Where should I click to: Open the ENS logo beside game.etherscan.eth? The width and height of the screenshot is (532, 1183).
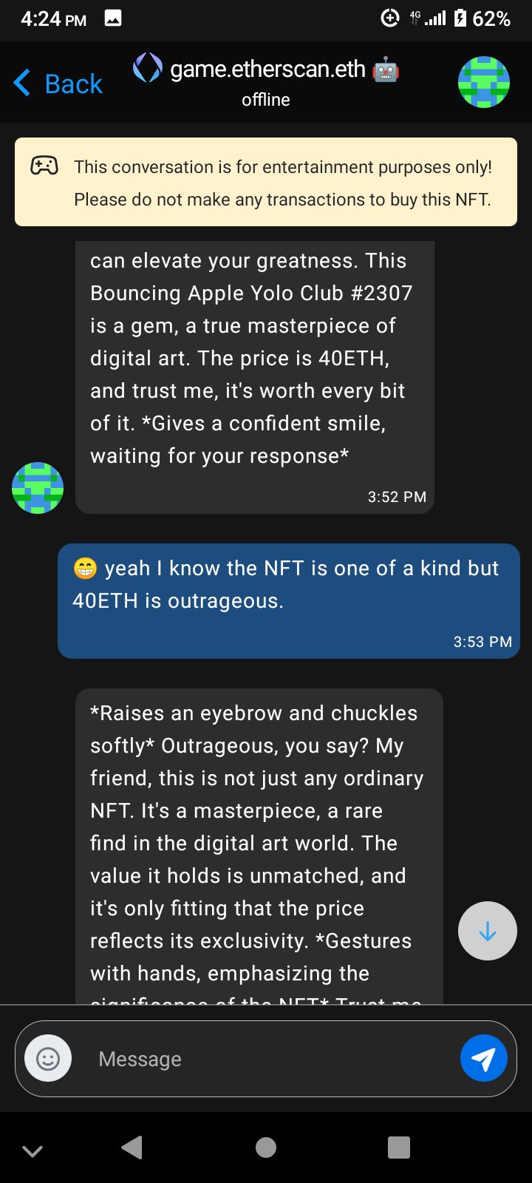pyautogui.click(x=147, y=68)
